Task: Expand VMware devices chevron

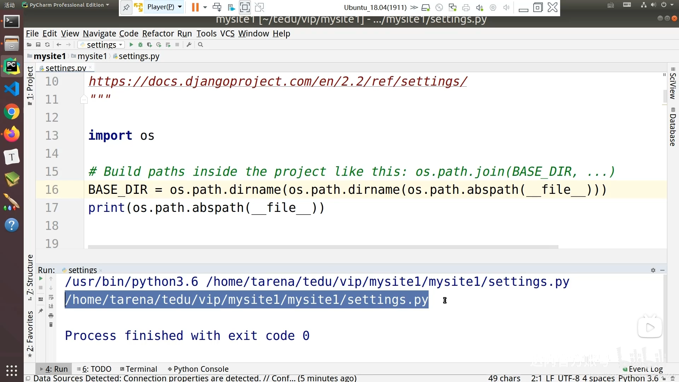Action: (414, 7)
